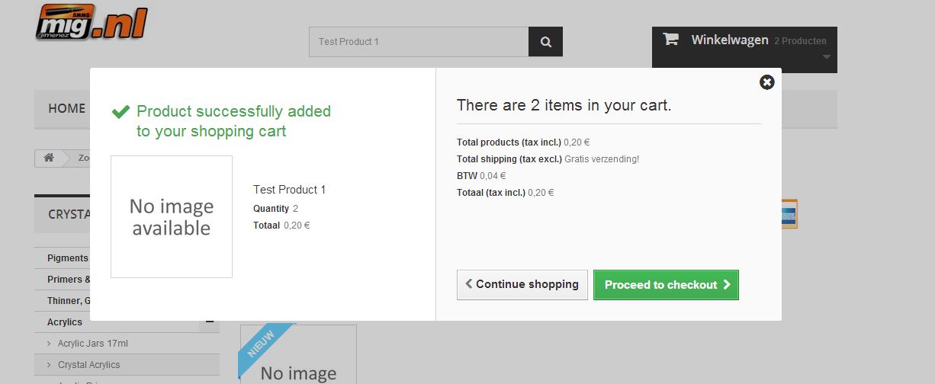Click the Test Product 1 name link
Viewport: 935px width, 384px height.
(x=289, y=190)
